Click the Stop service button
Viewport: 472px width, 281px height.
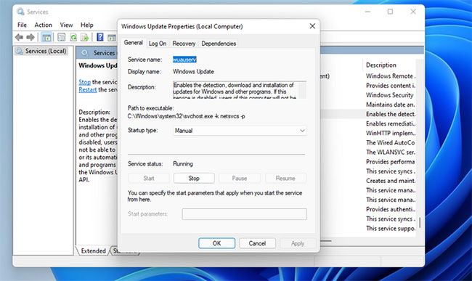coord(194,178)
